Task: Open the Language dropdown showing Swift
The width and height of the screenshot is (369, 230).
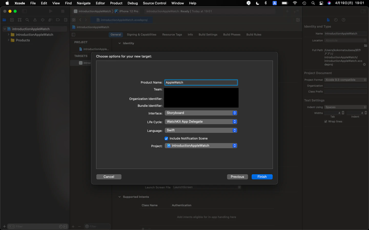Action: [201, 130]
